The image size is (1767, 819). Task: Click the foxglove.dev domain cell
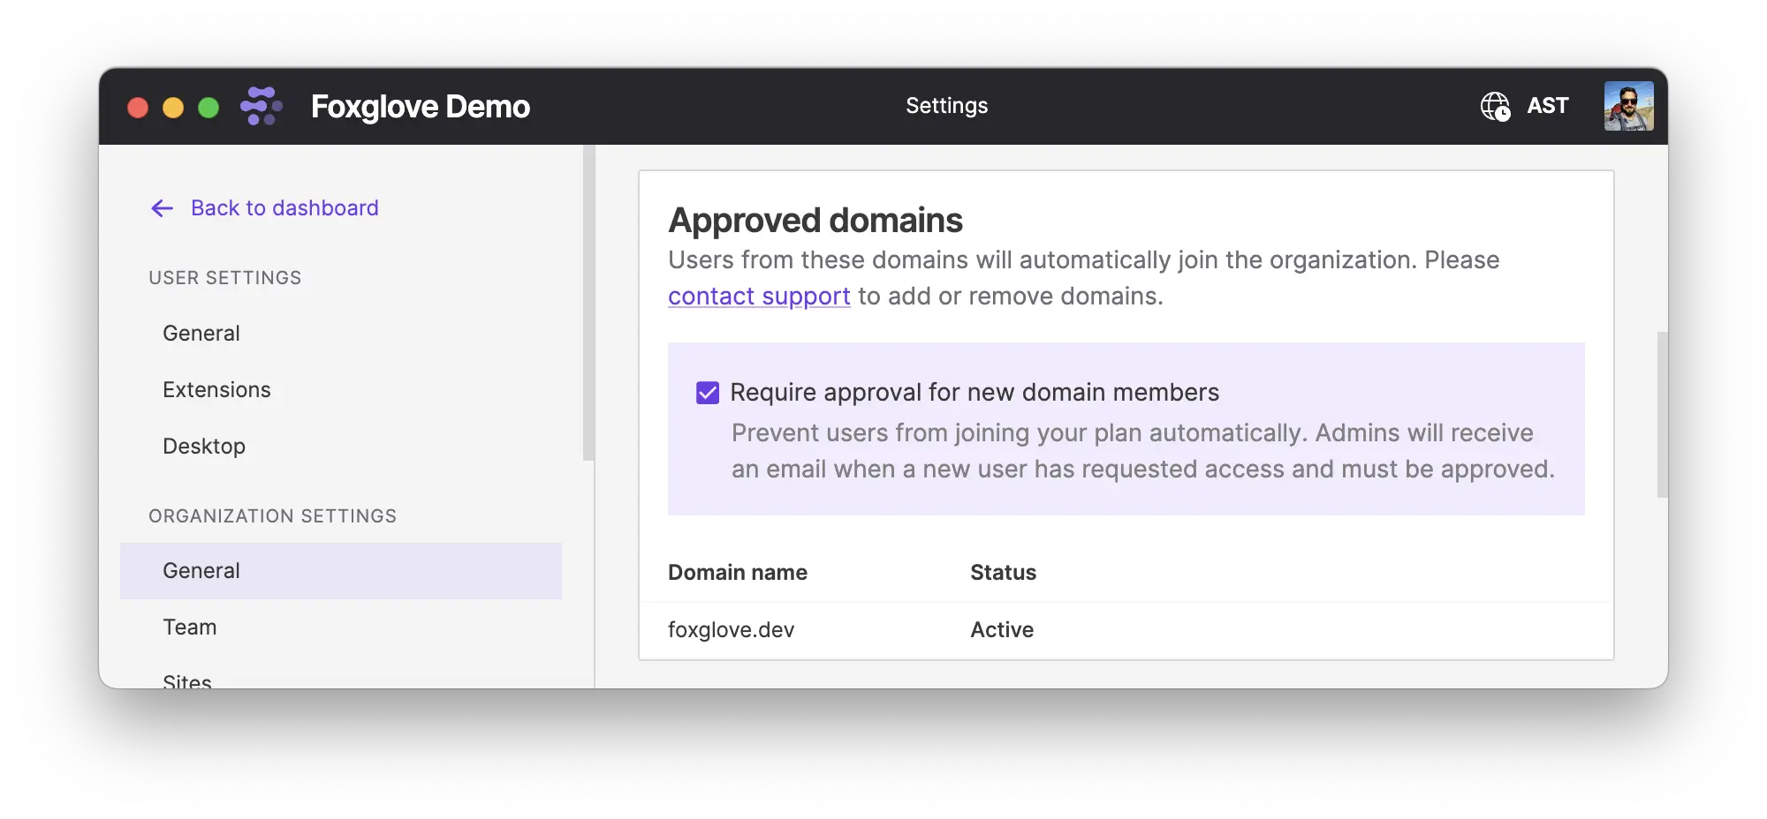[731, 630]
